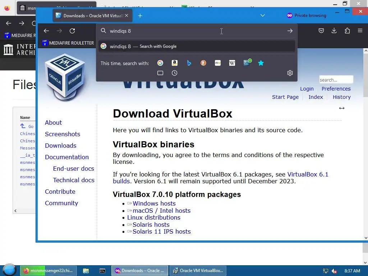Toggle page width double-arrow icon

point(342,108)
